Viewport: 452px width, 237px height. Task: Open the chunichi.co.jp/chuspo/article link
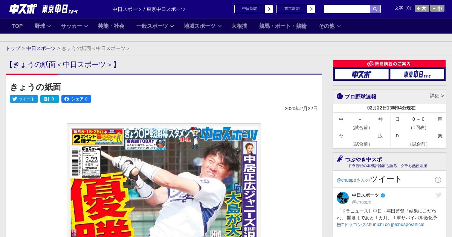click(x=397, y=225)
